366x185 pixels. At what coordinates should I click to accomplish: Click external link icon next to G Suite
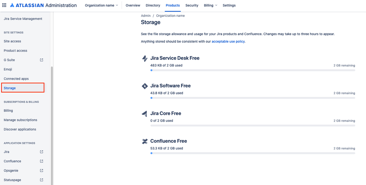click(41, 60)
